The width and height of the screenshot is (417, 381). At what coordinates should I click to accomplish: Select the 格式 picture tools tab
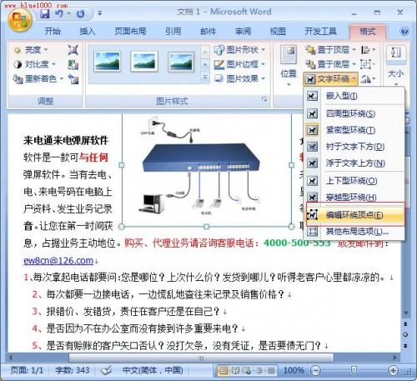click(368, 32)
